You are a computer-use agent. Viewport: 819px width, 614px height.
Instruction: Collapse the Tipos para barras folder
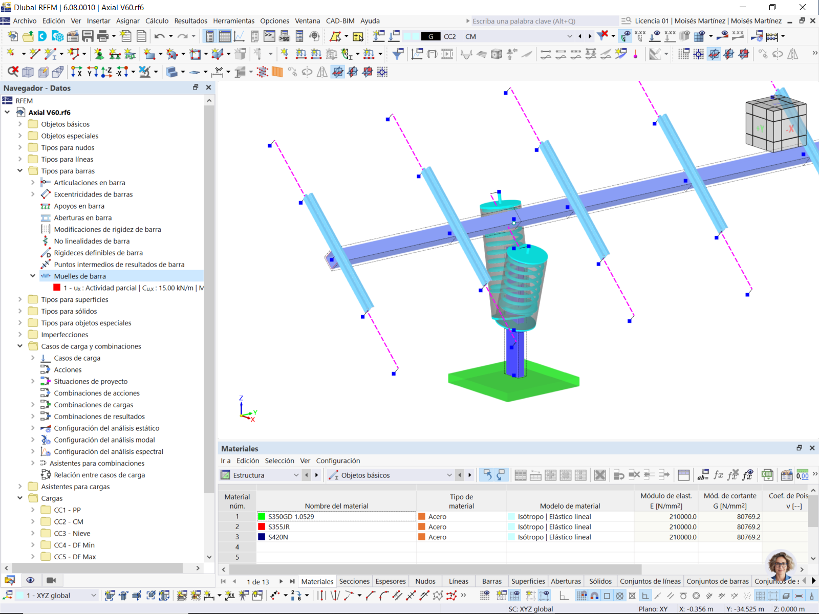19,170
